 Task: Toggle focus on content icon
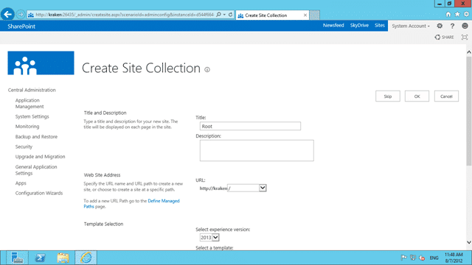(465, 37)
